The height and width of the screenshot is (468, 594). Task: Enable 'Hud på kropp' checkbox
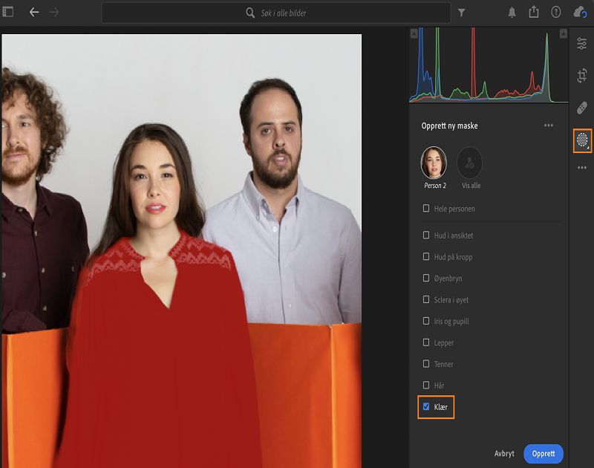pos(426,256)
